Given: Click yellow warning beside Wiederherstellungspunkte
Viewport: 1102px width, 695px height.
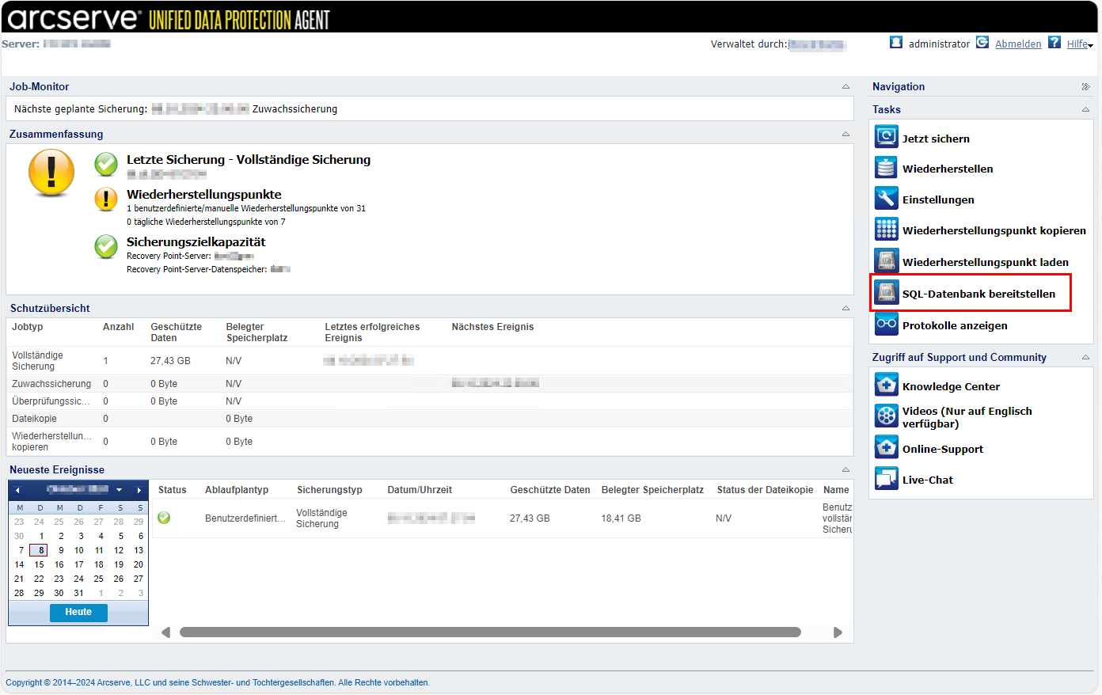Looking at the screenshot, I should [x=106, y=199].
